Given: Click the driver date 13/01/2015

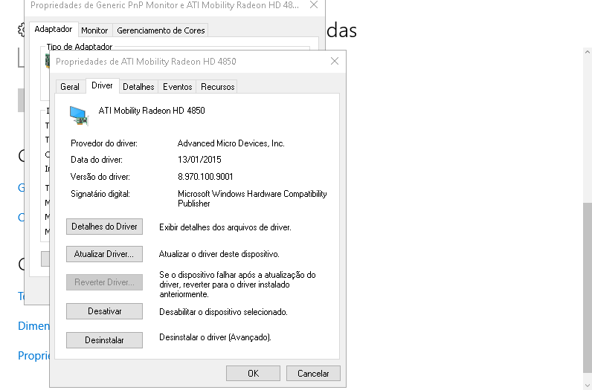Looking at the screenshot, I should [x=199, y=160].
